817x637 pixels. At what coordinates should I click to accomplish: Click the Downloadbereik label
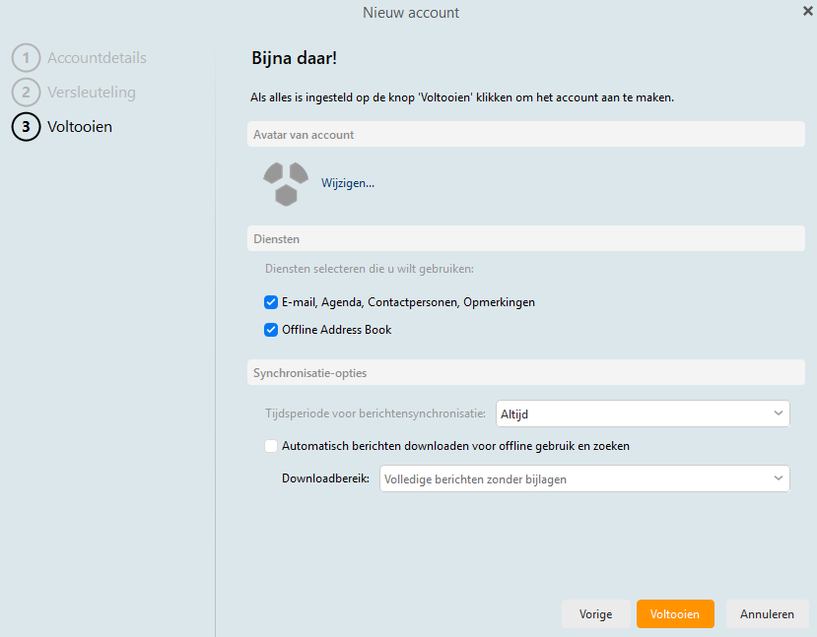[x=325, y=478]
